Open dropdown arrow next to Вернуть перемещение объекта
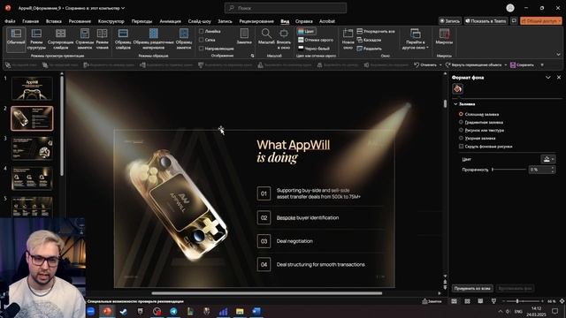 coord(505,64)
